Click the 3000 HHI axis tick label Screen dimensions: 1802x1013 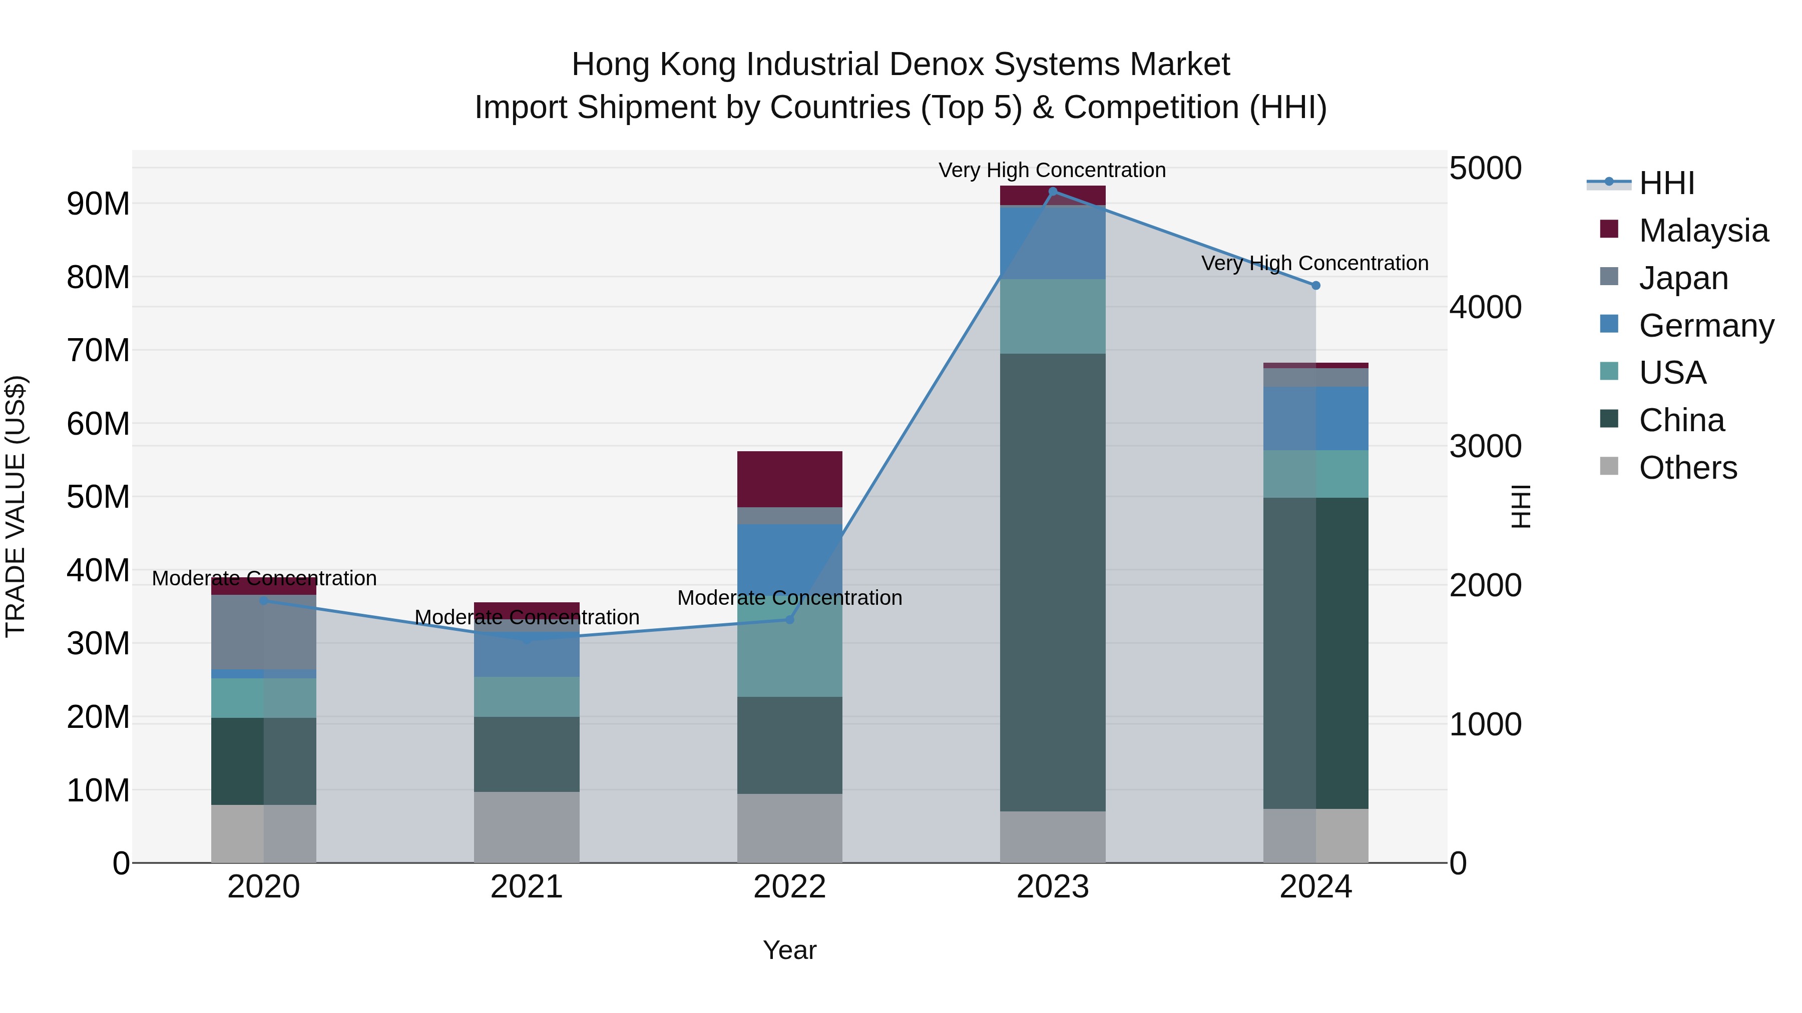coord(1485,446)
